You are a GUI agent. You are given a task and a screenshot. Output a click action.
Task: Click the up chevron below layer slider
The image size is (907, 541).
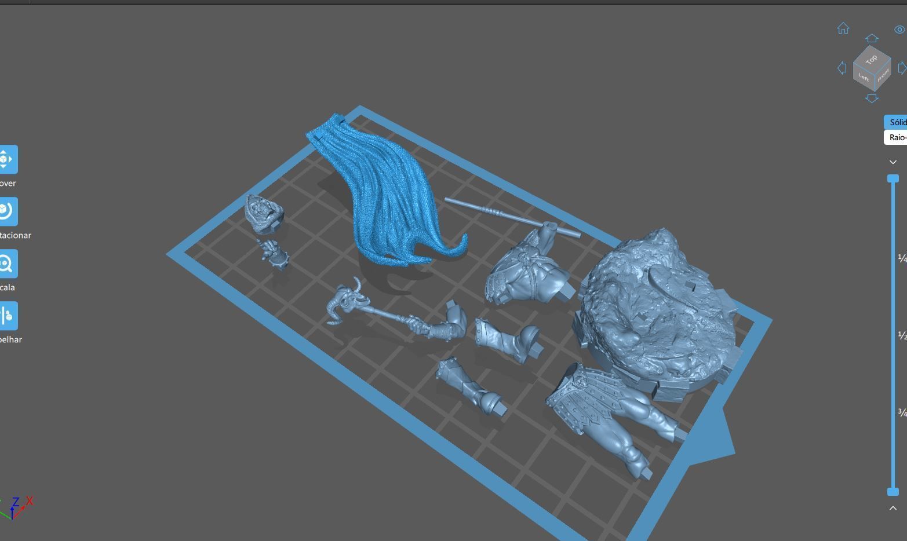pyautogui.click(x=893, y=508)
